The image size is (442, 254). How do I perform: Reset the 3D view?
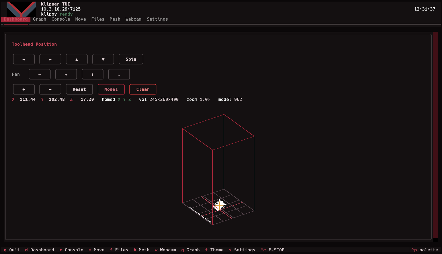(79, 89)
